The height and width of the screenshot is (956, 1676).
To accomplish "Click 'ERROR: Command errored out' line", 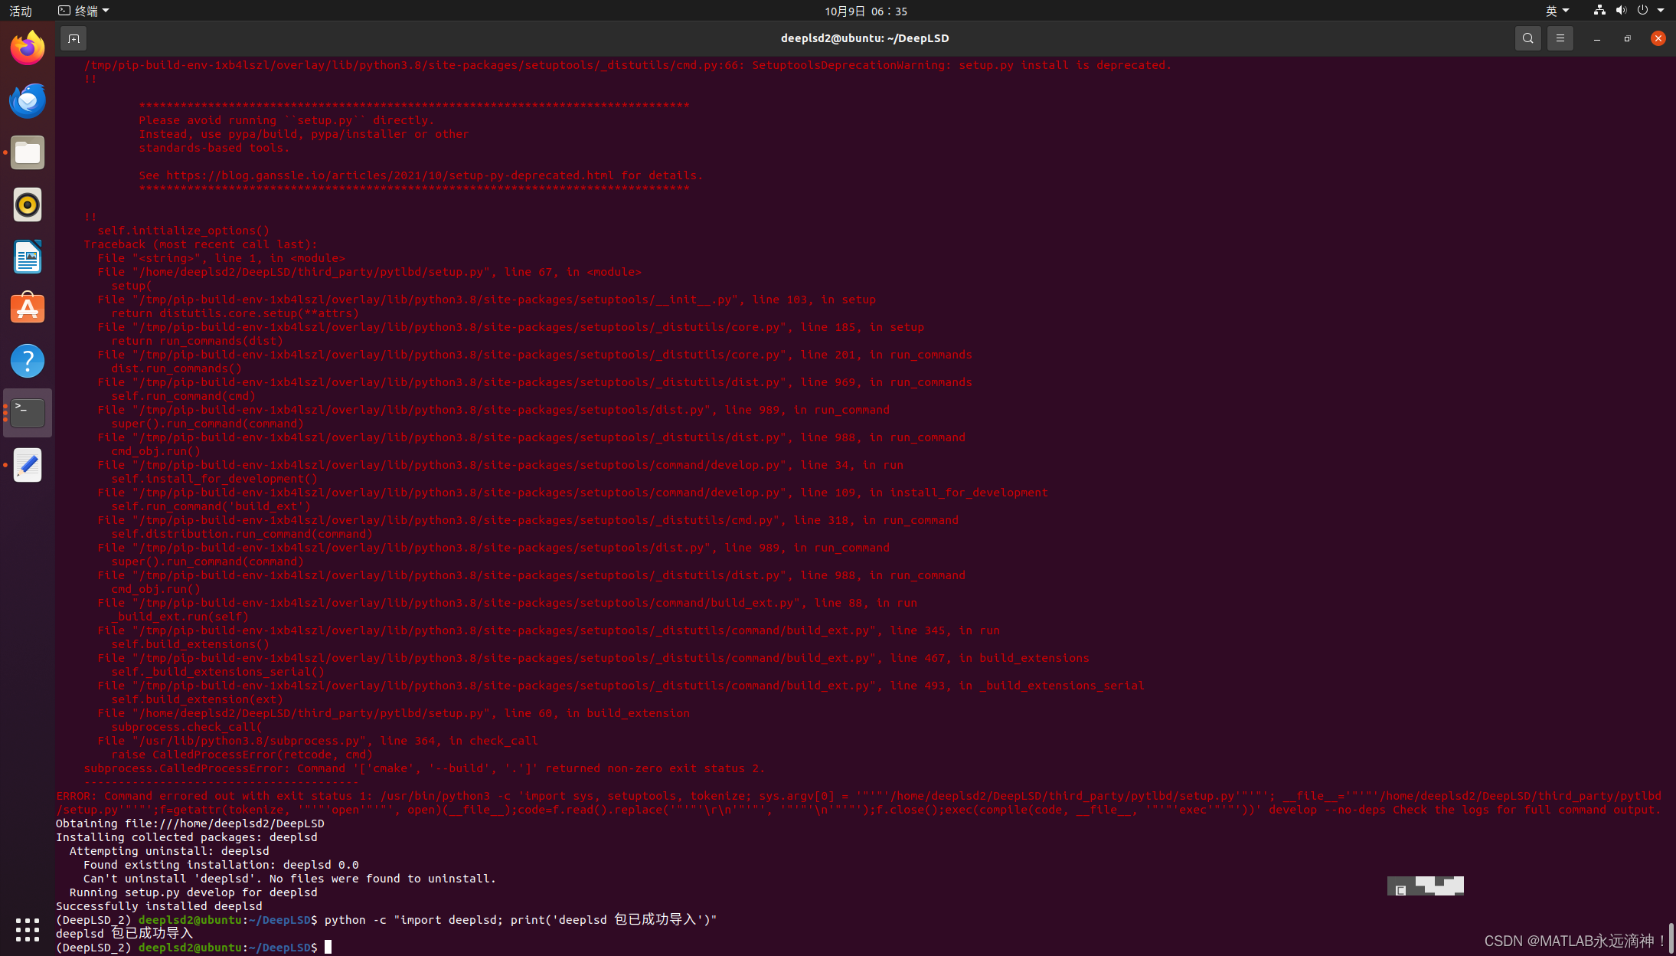I will coord(859,803).
